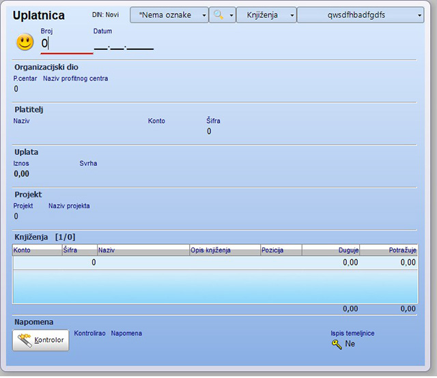Toggle the Ispis temeljnice 'Ne' value
This screenshot has width=437, height=378.
click(x=350, y=345)
